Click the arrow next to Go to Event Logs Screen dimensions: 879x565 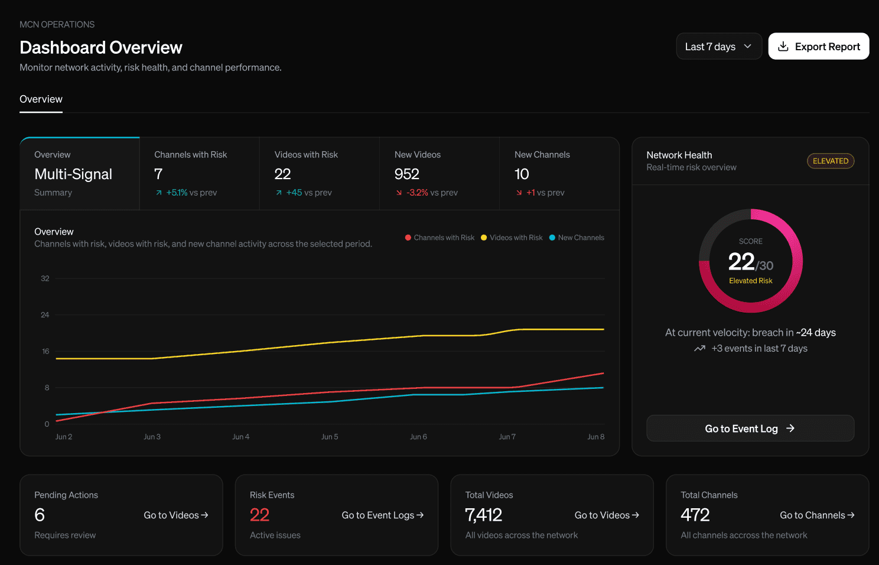pyautogui.click(x=420, y=515)
